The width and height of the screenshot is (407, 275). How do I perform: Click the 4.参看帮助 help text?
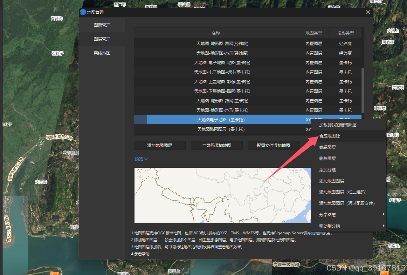tap(140, 254)
